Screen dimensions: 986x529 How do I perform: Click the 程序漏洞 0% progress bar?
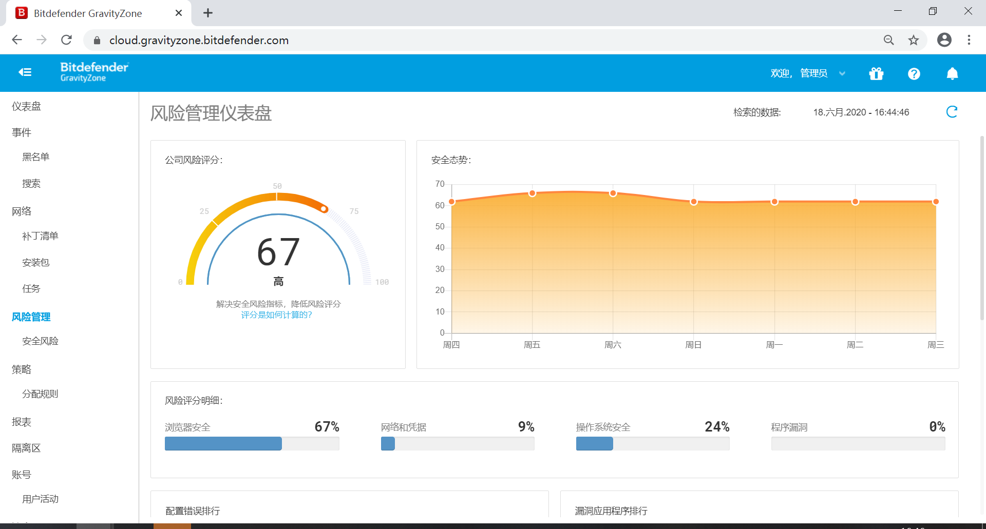[x=858, y=443]
